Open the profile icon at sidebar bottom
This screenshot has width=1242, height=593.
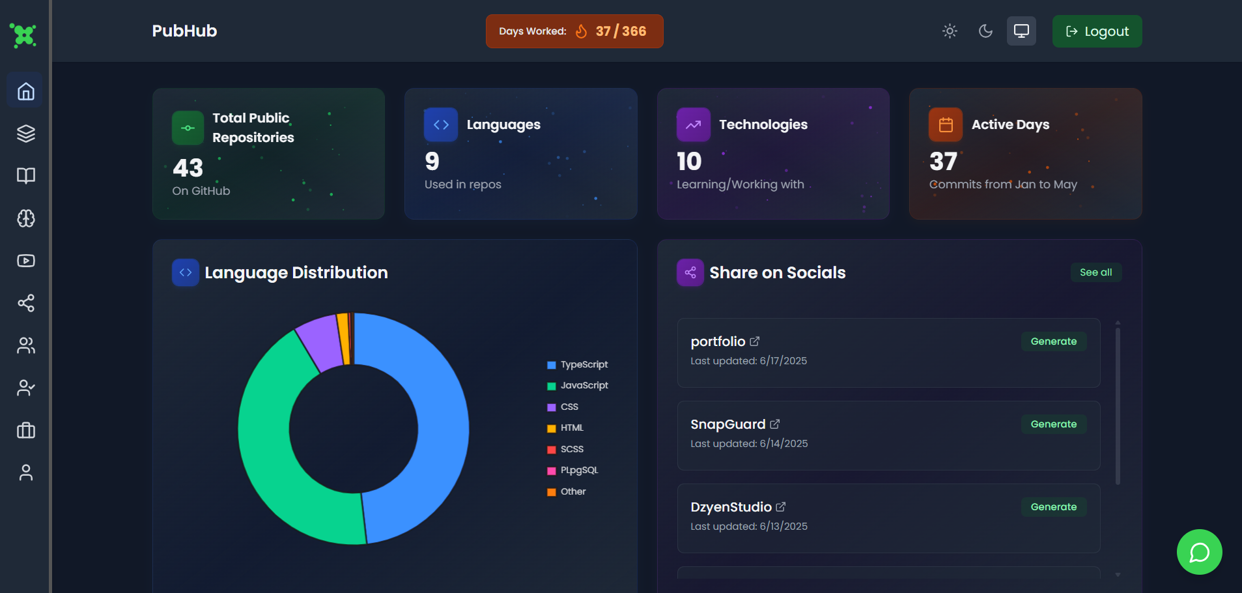[25, 472]
